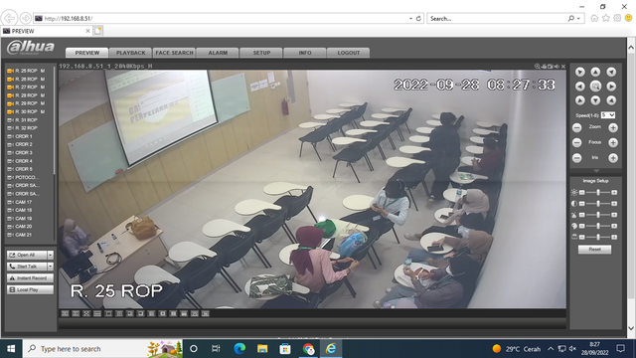The width and height of the screenshot is (636, 358).
Task: Toggle R. 28 ROP camera stream
Action: point(26,95)
